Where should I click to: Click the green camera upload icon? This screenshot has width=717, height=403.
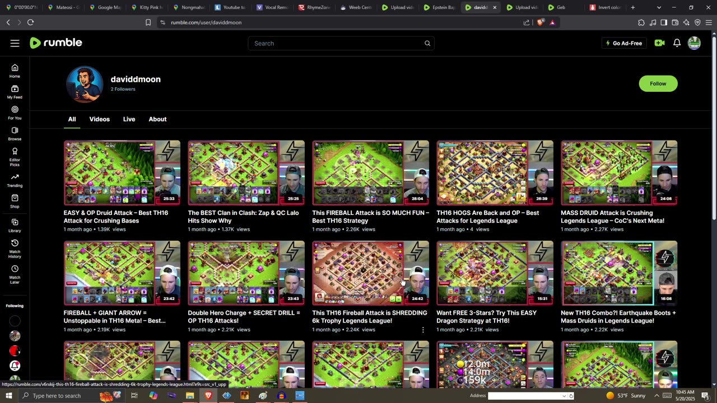tap(659, 43)
